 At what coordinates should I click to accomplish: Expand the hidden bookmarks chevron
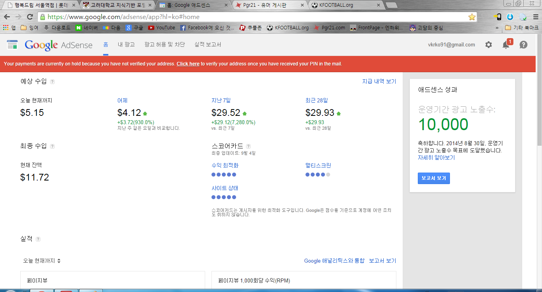point(497,28)
